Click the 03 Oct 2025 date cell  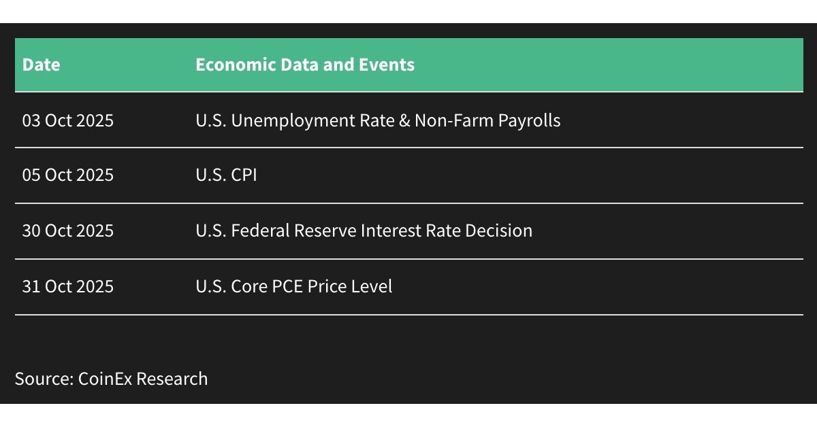click(x=67, y=120)
